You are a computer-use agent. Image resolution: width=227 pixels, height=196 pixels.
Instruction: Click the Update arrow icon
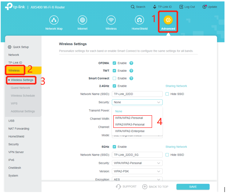(x=204, y=7)
